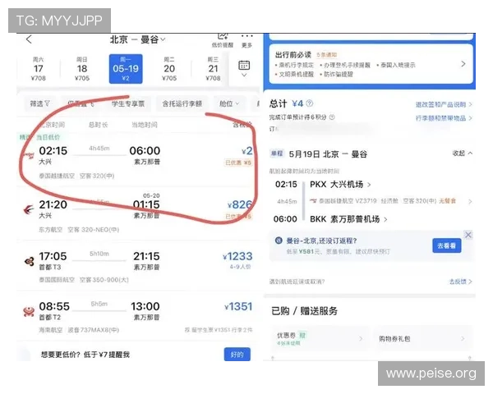
Task: Click the 泰国越捷航空 logo on the 02:15 flight
Action: [x=29, y=155]
